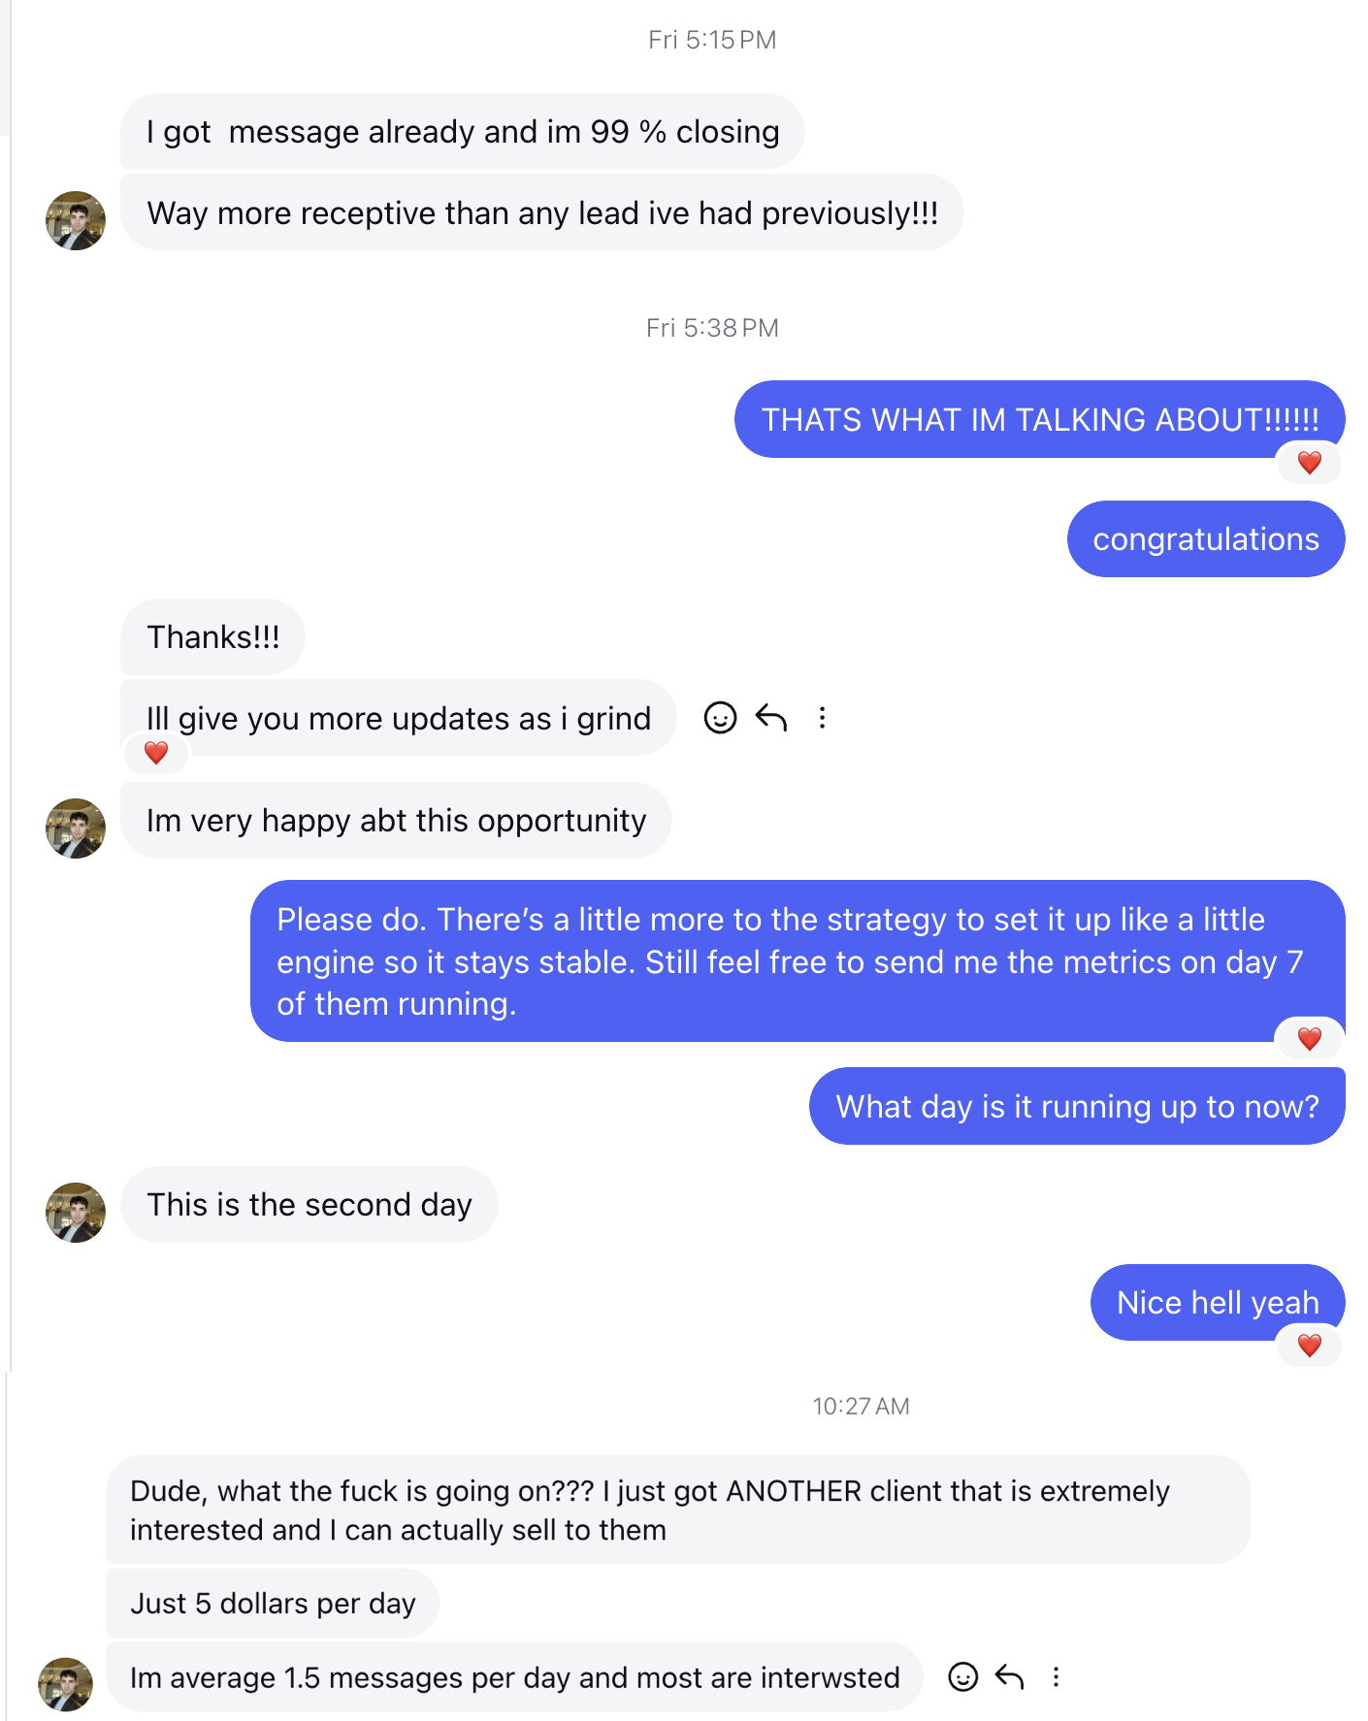This screenshot has height=1721, width=1368.
Task: Click heart reaction on 'Ill give you more updates'
Action: point(156,752)
